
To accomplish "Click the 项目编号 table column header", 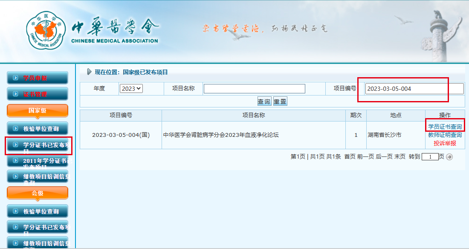I will pos(121,115).
